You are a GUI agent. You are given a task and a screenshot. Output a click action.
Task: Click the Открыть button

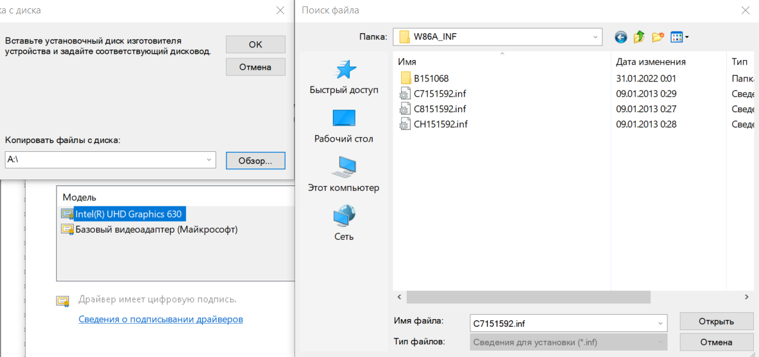(716, 322)
